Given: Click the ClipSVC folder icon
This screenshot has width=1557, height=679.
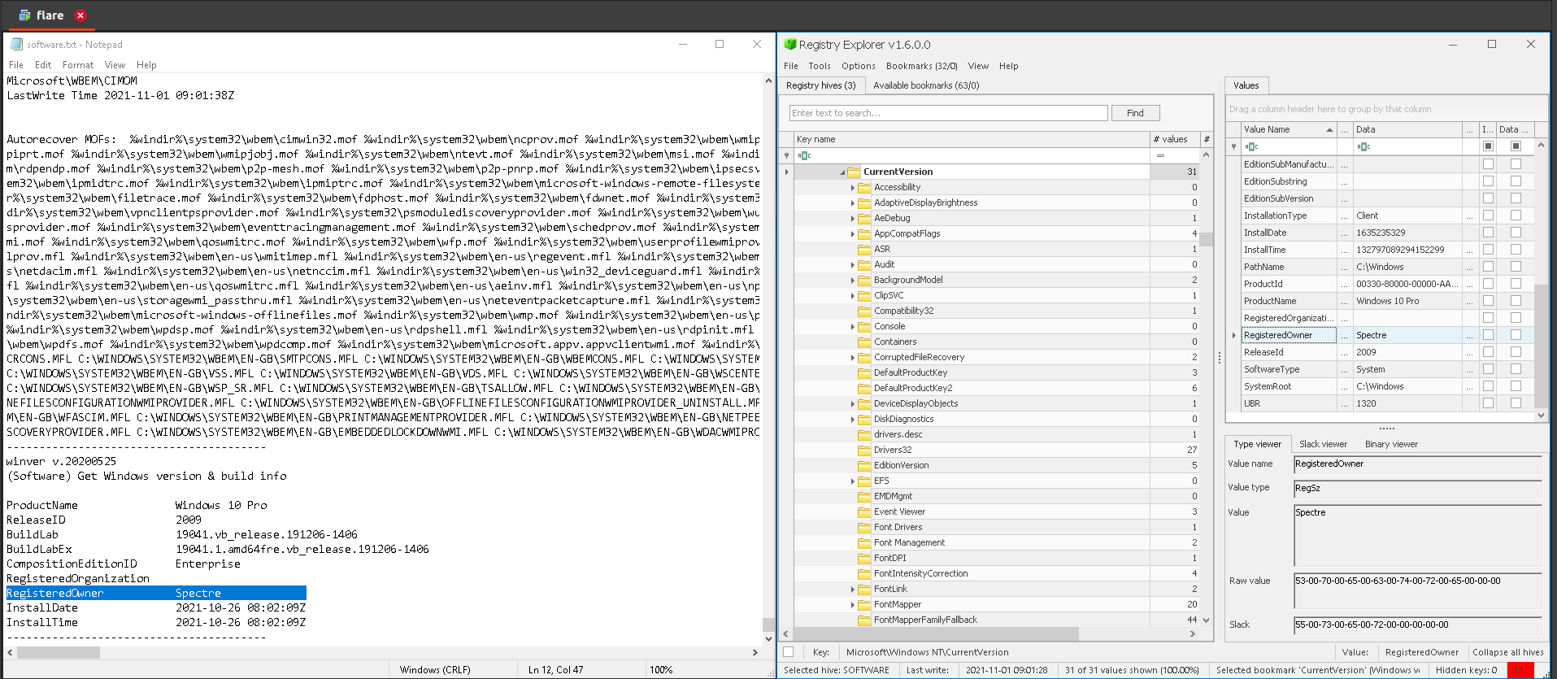Looking at the screenshot, I should click(864, 296).
